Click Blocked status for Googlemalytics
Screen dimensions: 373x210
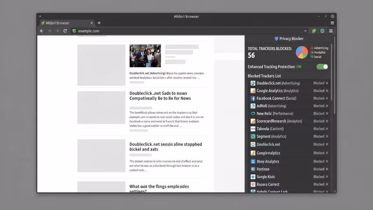pos(319,153)
